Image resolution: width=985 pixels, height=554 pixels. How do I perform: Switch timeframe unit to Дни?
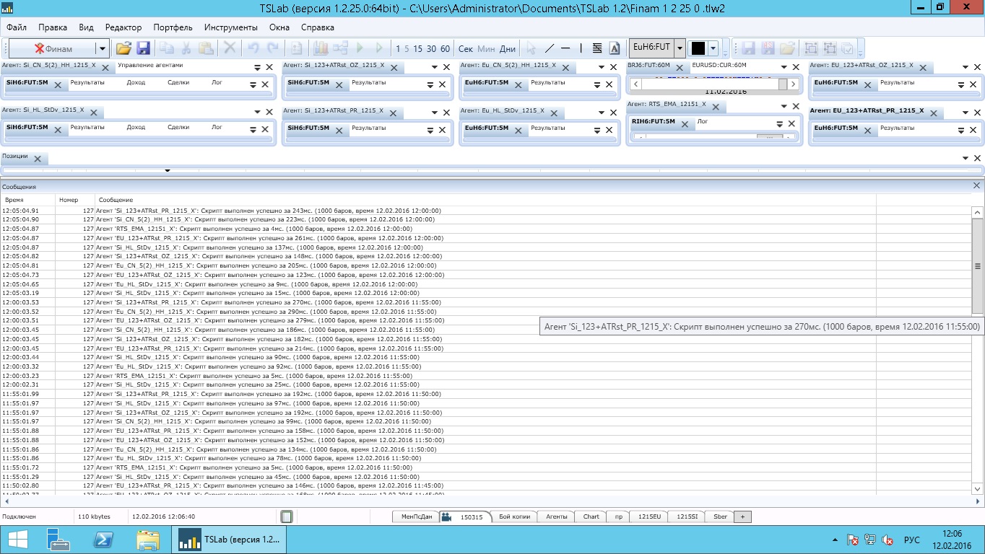[508, 49]
